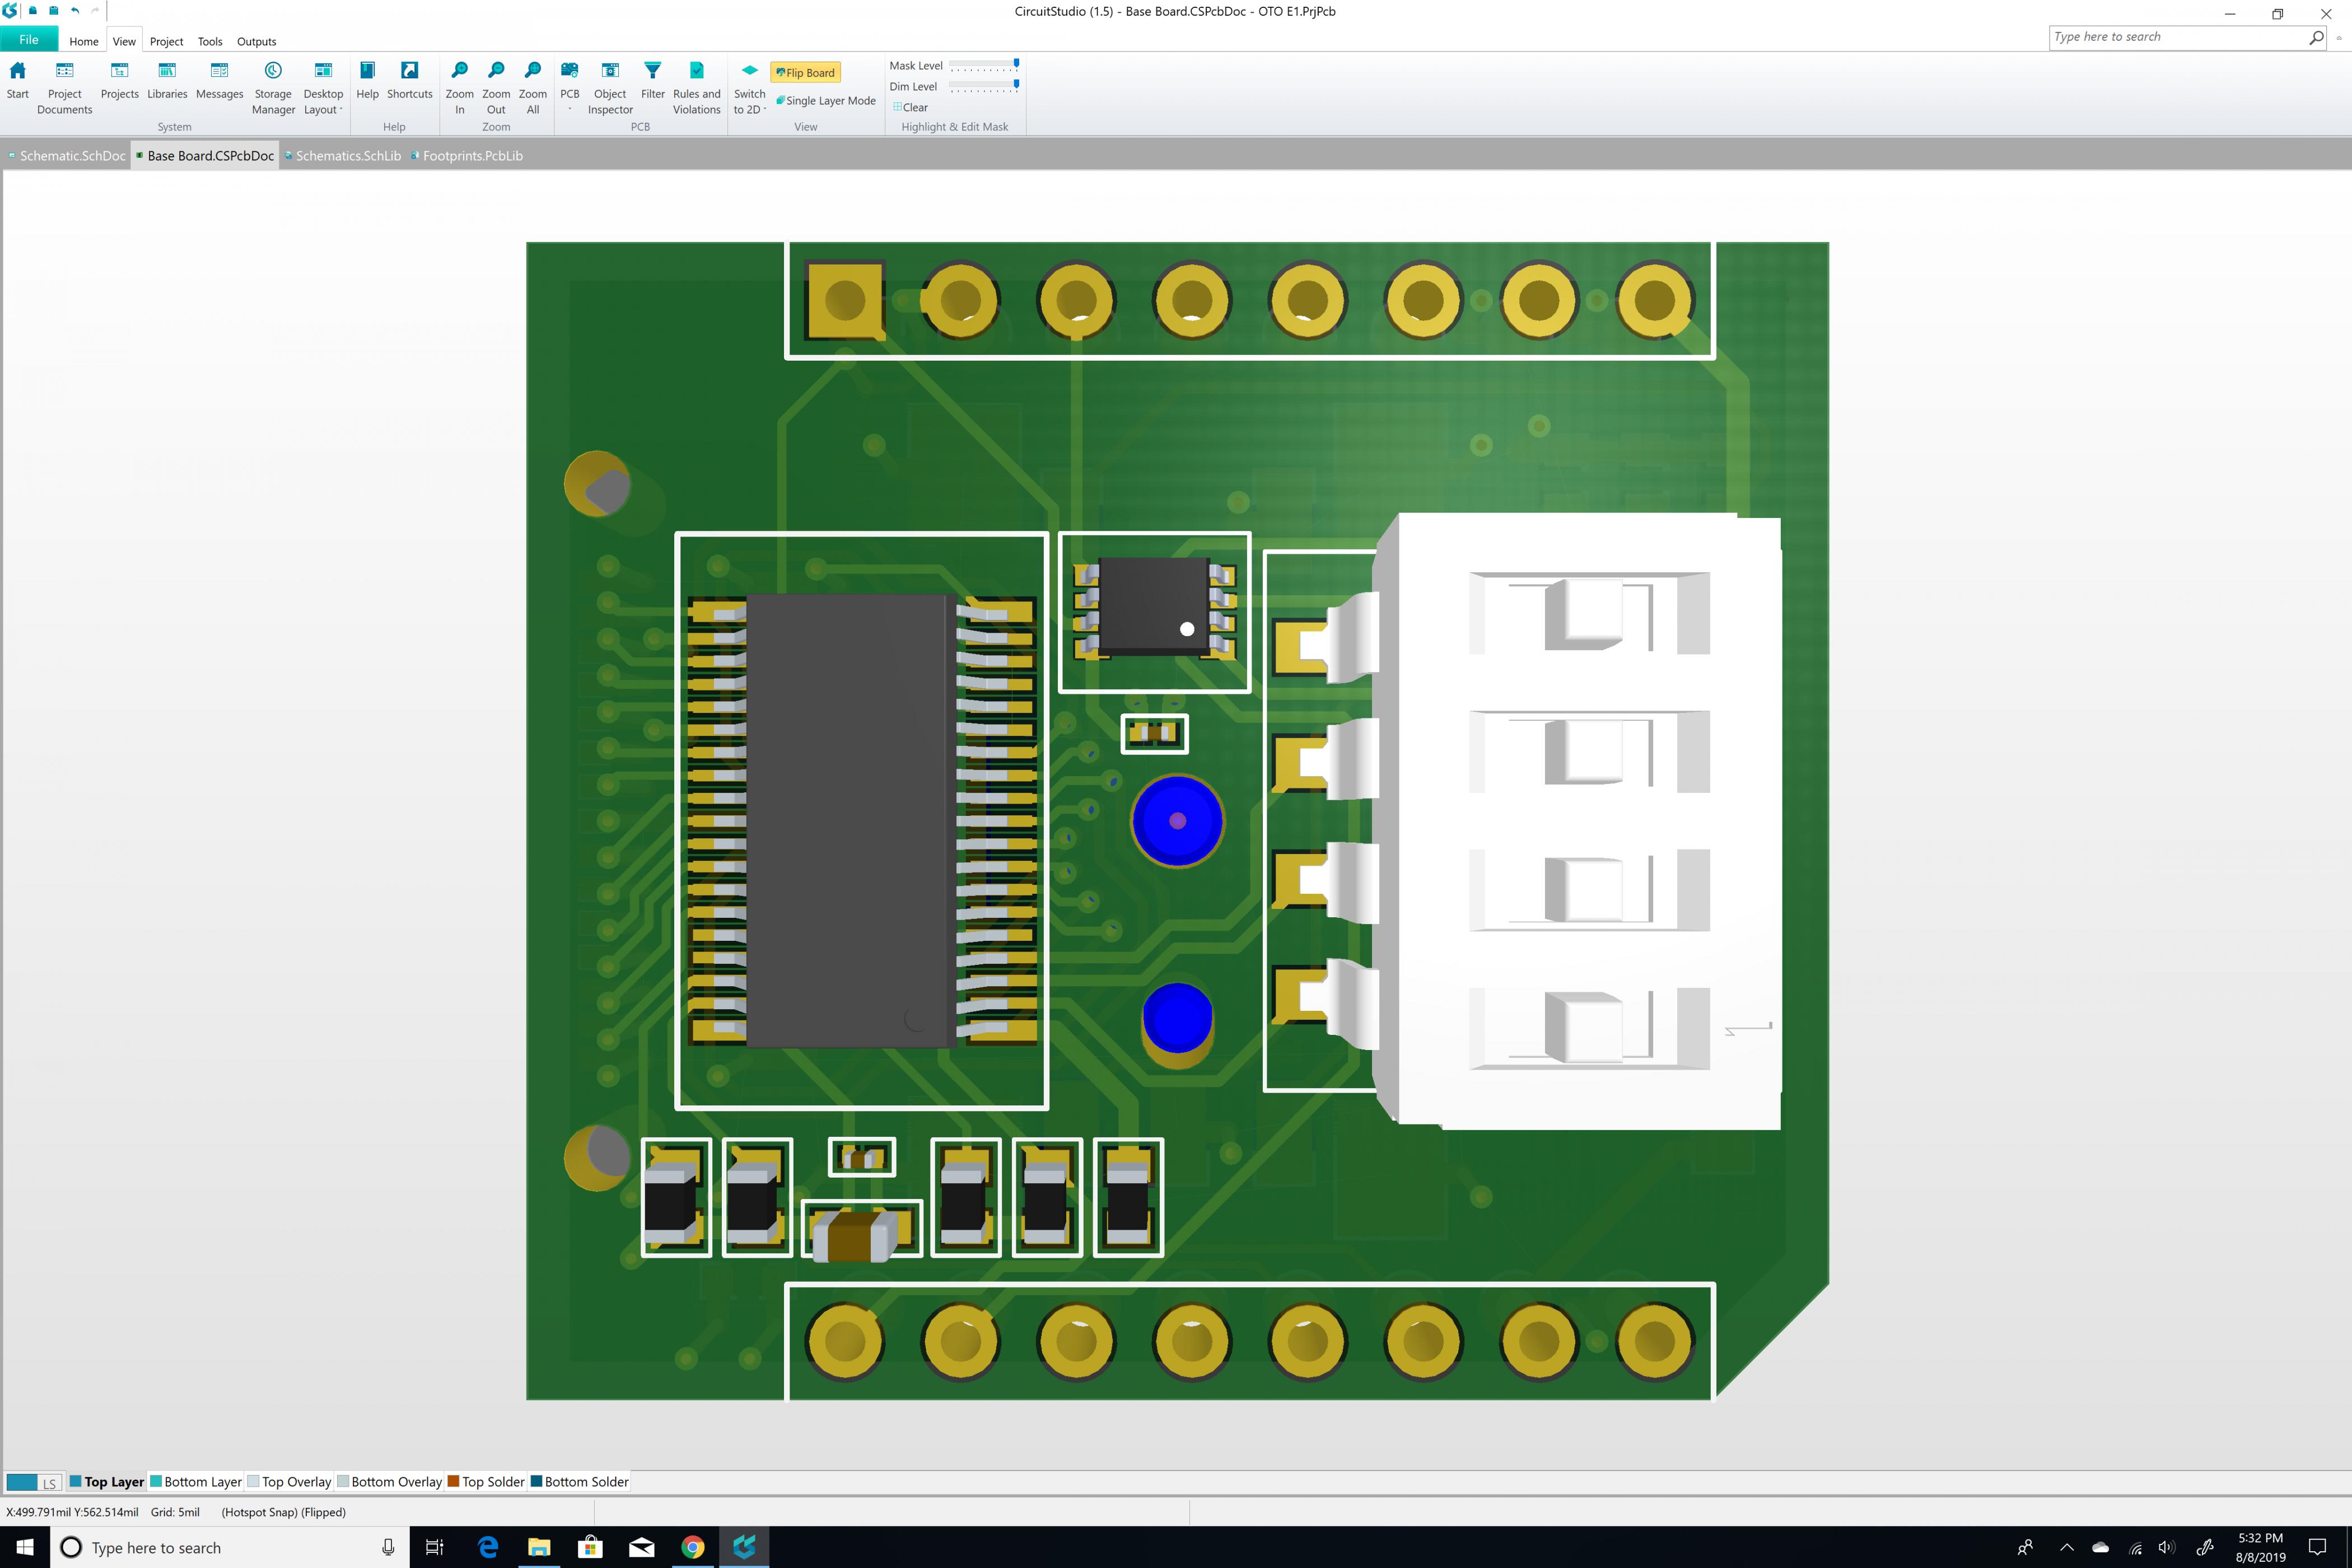Open the Messages panel
This screenshot has width=2352, height=1568.
tap(219, 81)
